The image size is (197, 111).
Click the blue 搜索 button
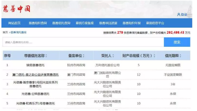coord(177,42)
